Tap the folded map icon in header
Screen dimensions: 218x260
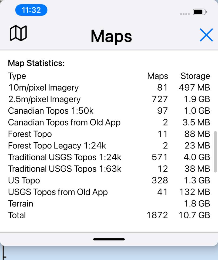pyautogui.click(x=18, y=33)
